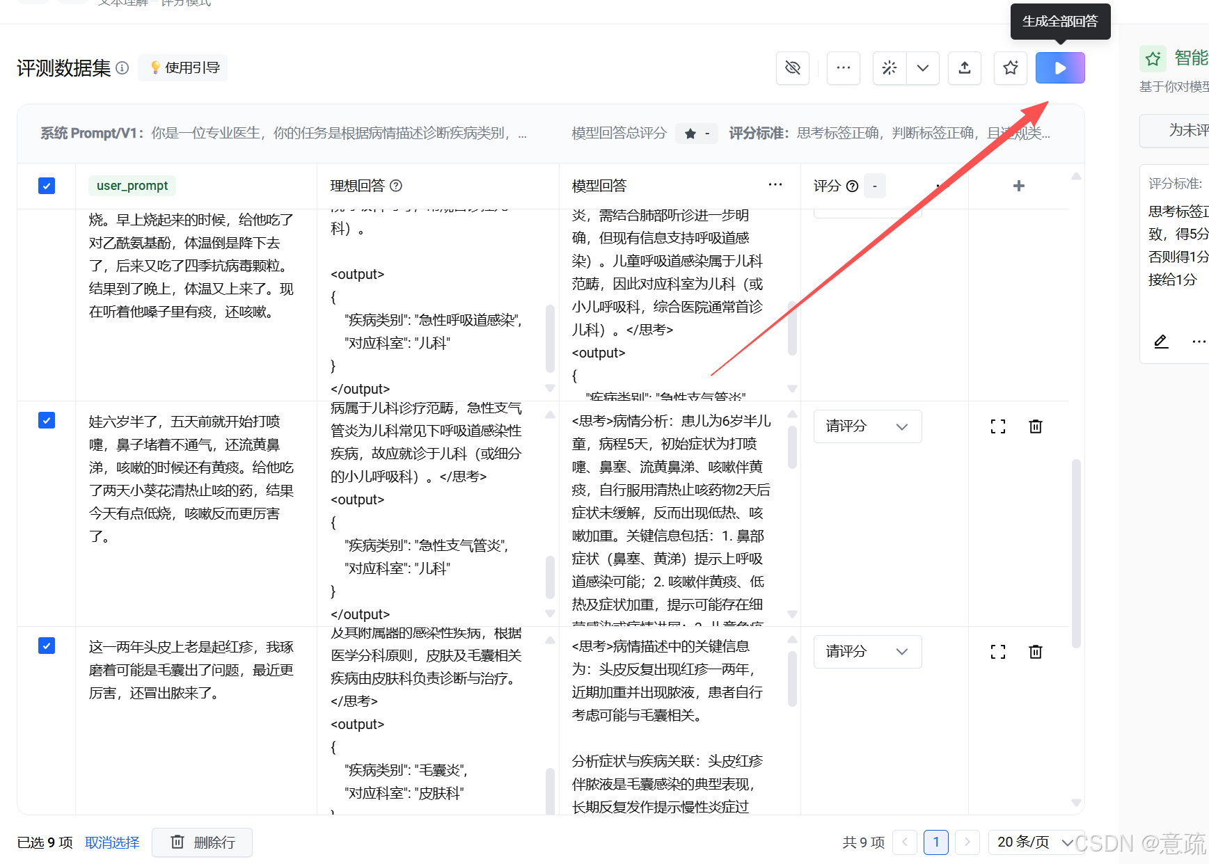
Task: Click the magic wand generate icon
Action: [x=889, y=67]
